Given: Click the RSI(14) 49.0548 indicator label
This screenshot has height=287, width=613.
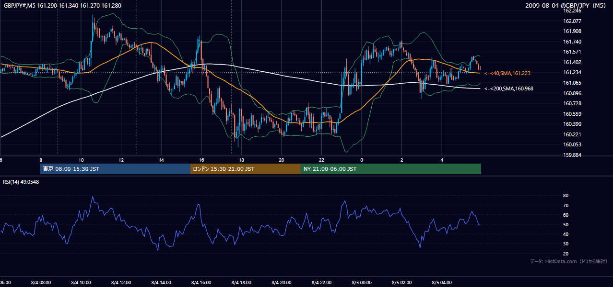Looking at the screenshot, I should [21, 182].
